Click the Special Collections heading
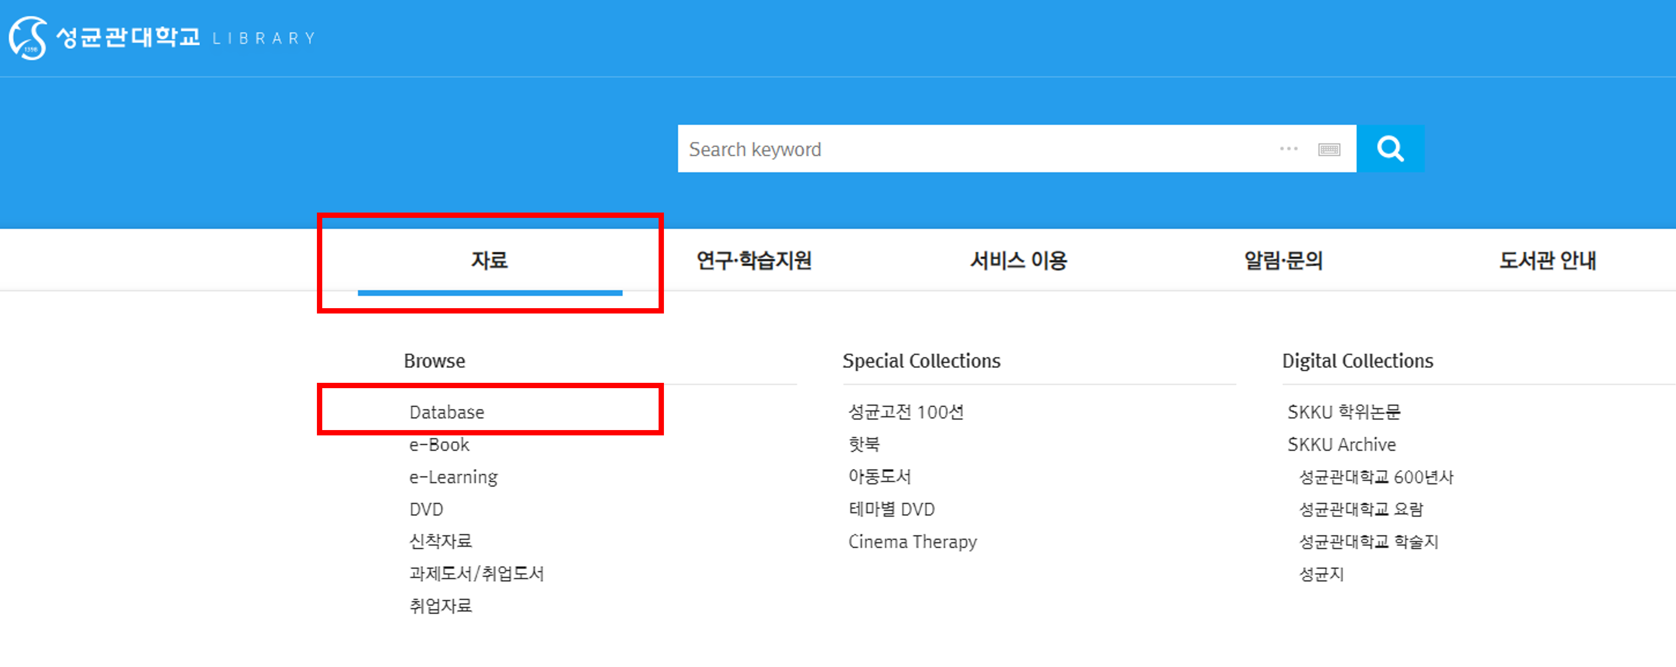 [921, 360]
